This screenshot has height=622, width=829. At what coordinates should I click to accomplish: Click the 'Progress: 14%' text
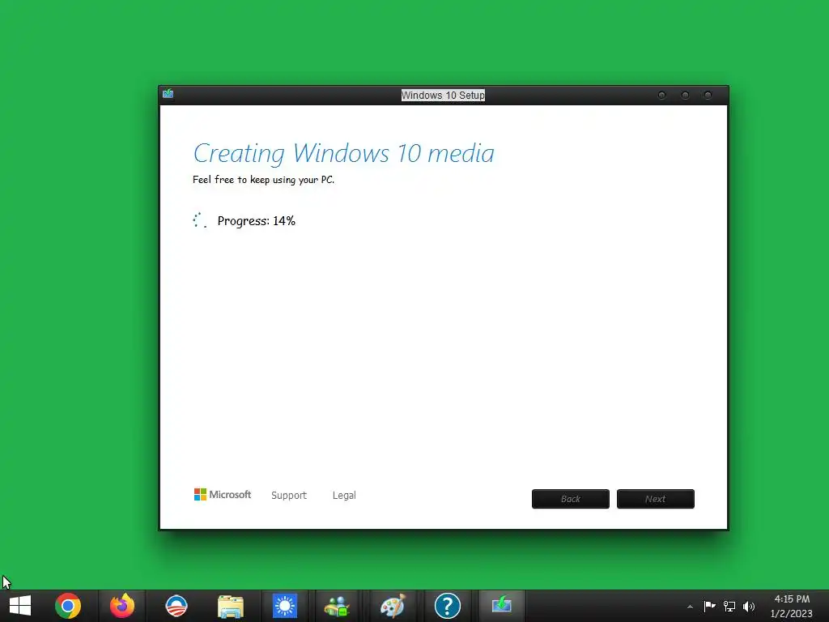click(x=257, y=220)
